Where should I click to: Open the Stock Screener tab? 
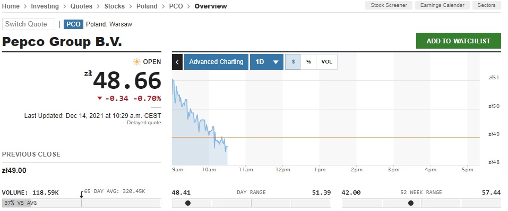coord(389,5)
